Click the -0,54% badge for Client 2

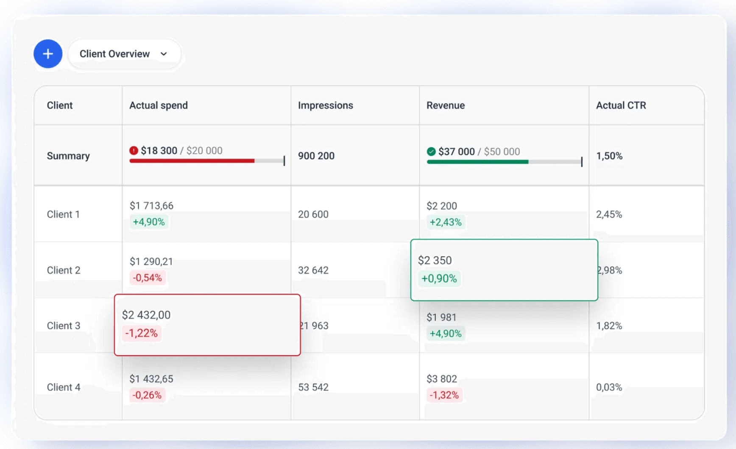click(x=147, y=278)
